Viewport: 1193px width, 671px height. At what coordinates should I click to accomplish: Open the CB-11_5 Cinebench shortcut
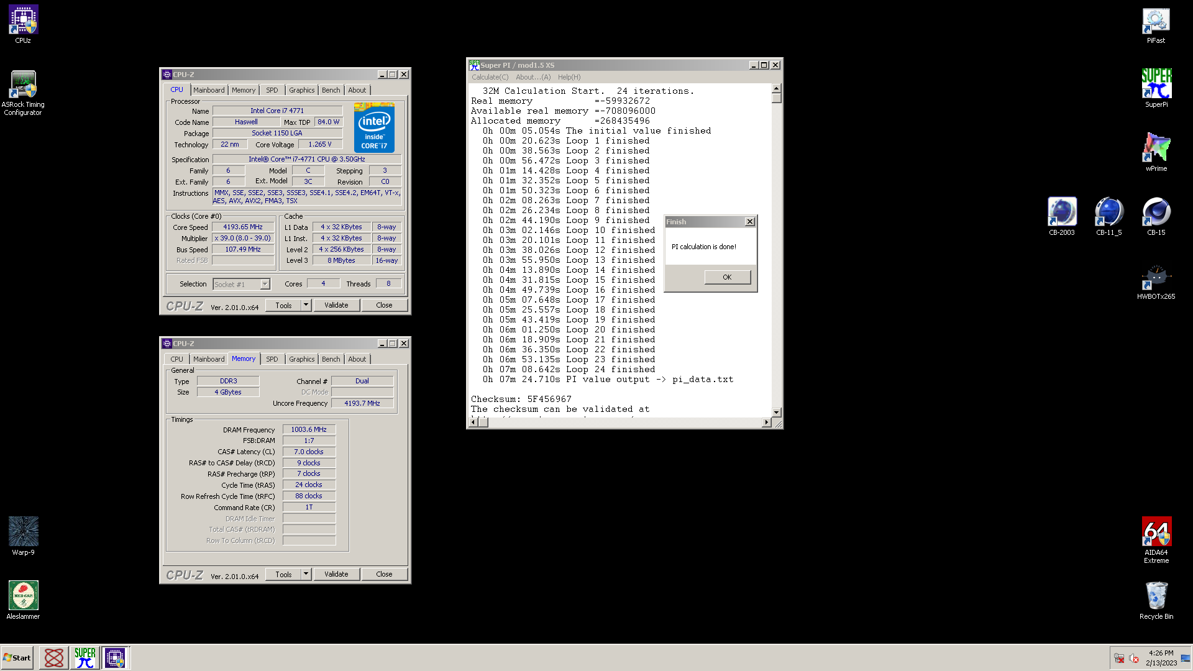1108,216
